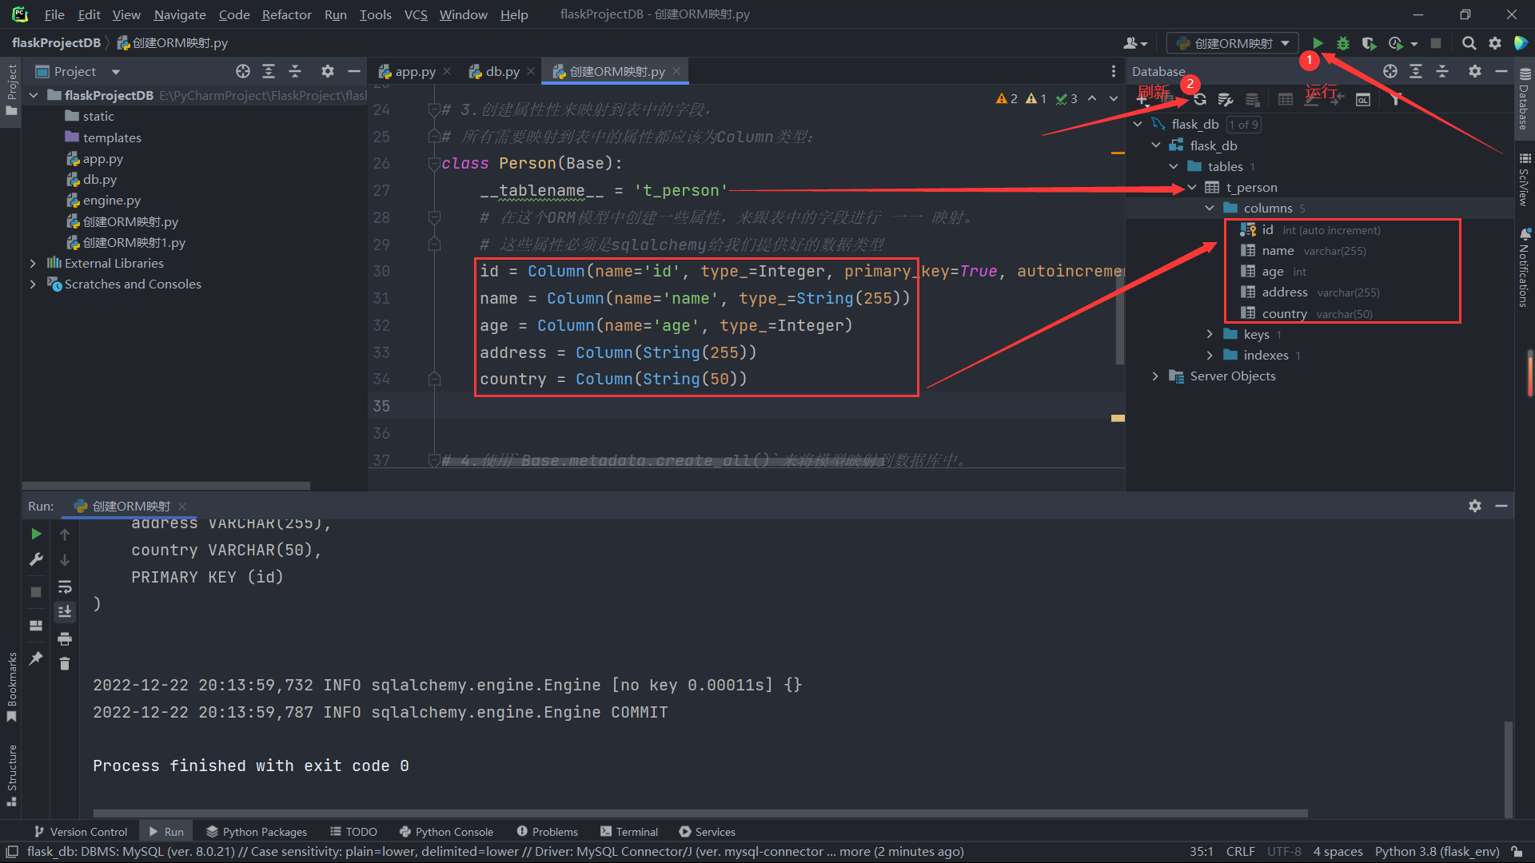Open the Problems tab in the bottom bar
The width and height of the screenshot is (1535, 863).
[x=548, y=832]
